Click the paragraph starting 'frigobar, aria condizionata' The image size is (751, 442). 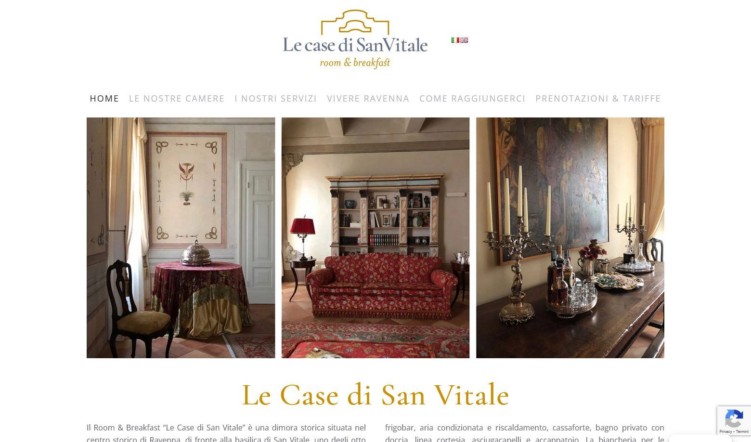[x=525, y=433]
